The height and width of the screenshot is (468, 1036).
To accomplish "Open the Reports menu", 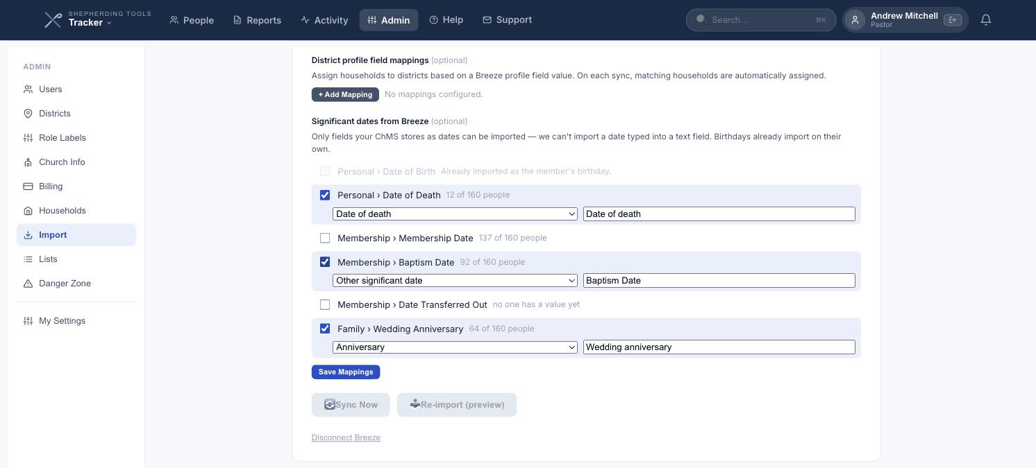I will click(257, 20).
